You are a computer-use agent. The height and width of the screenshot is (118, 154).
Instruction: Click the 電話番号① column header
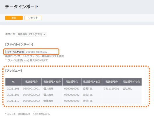pyautogui.click(x=31, y=82)
